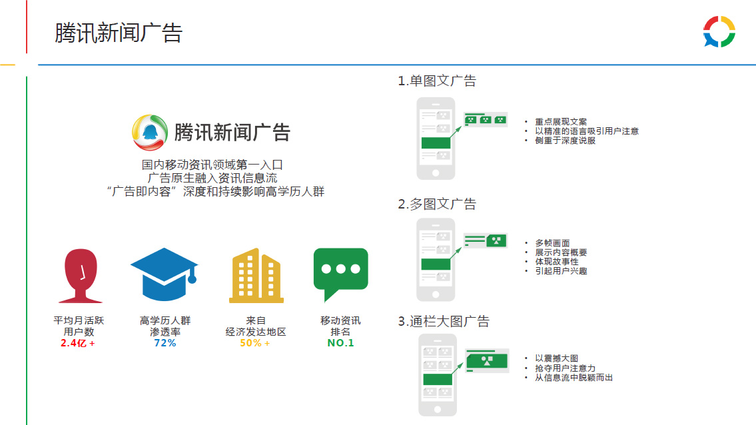Click the bullet 展示内容概要
The image size is (756, 425).
(561, 252)
